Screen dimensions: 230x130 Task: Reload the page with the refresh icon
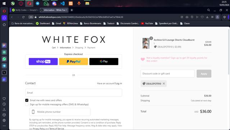pyautogui.click(x=23, y=17)
